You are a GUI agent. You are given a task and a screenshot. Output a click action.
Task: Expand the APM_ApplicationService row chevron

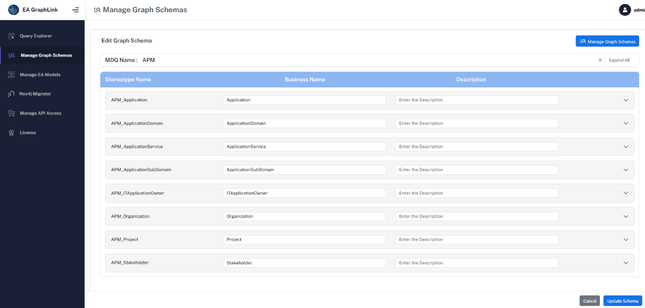626,147
